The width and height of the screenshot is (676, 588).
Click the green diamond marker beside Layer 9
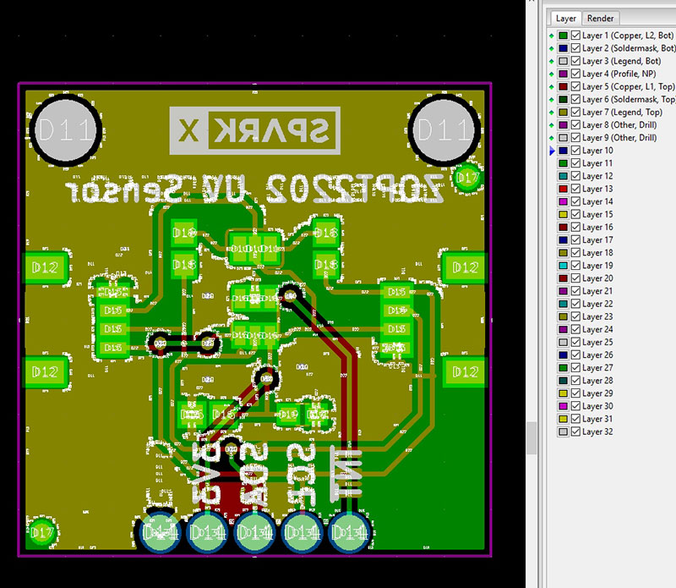pyautogui.click(x=553, y=138)
